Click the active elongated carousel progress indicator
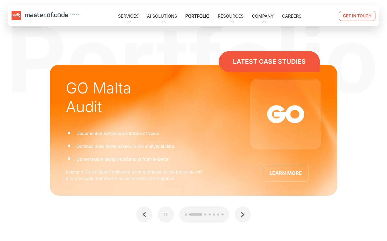Image resolution: width=387 pixels, height=241 pixels. [x=196, y=214]
